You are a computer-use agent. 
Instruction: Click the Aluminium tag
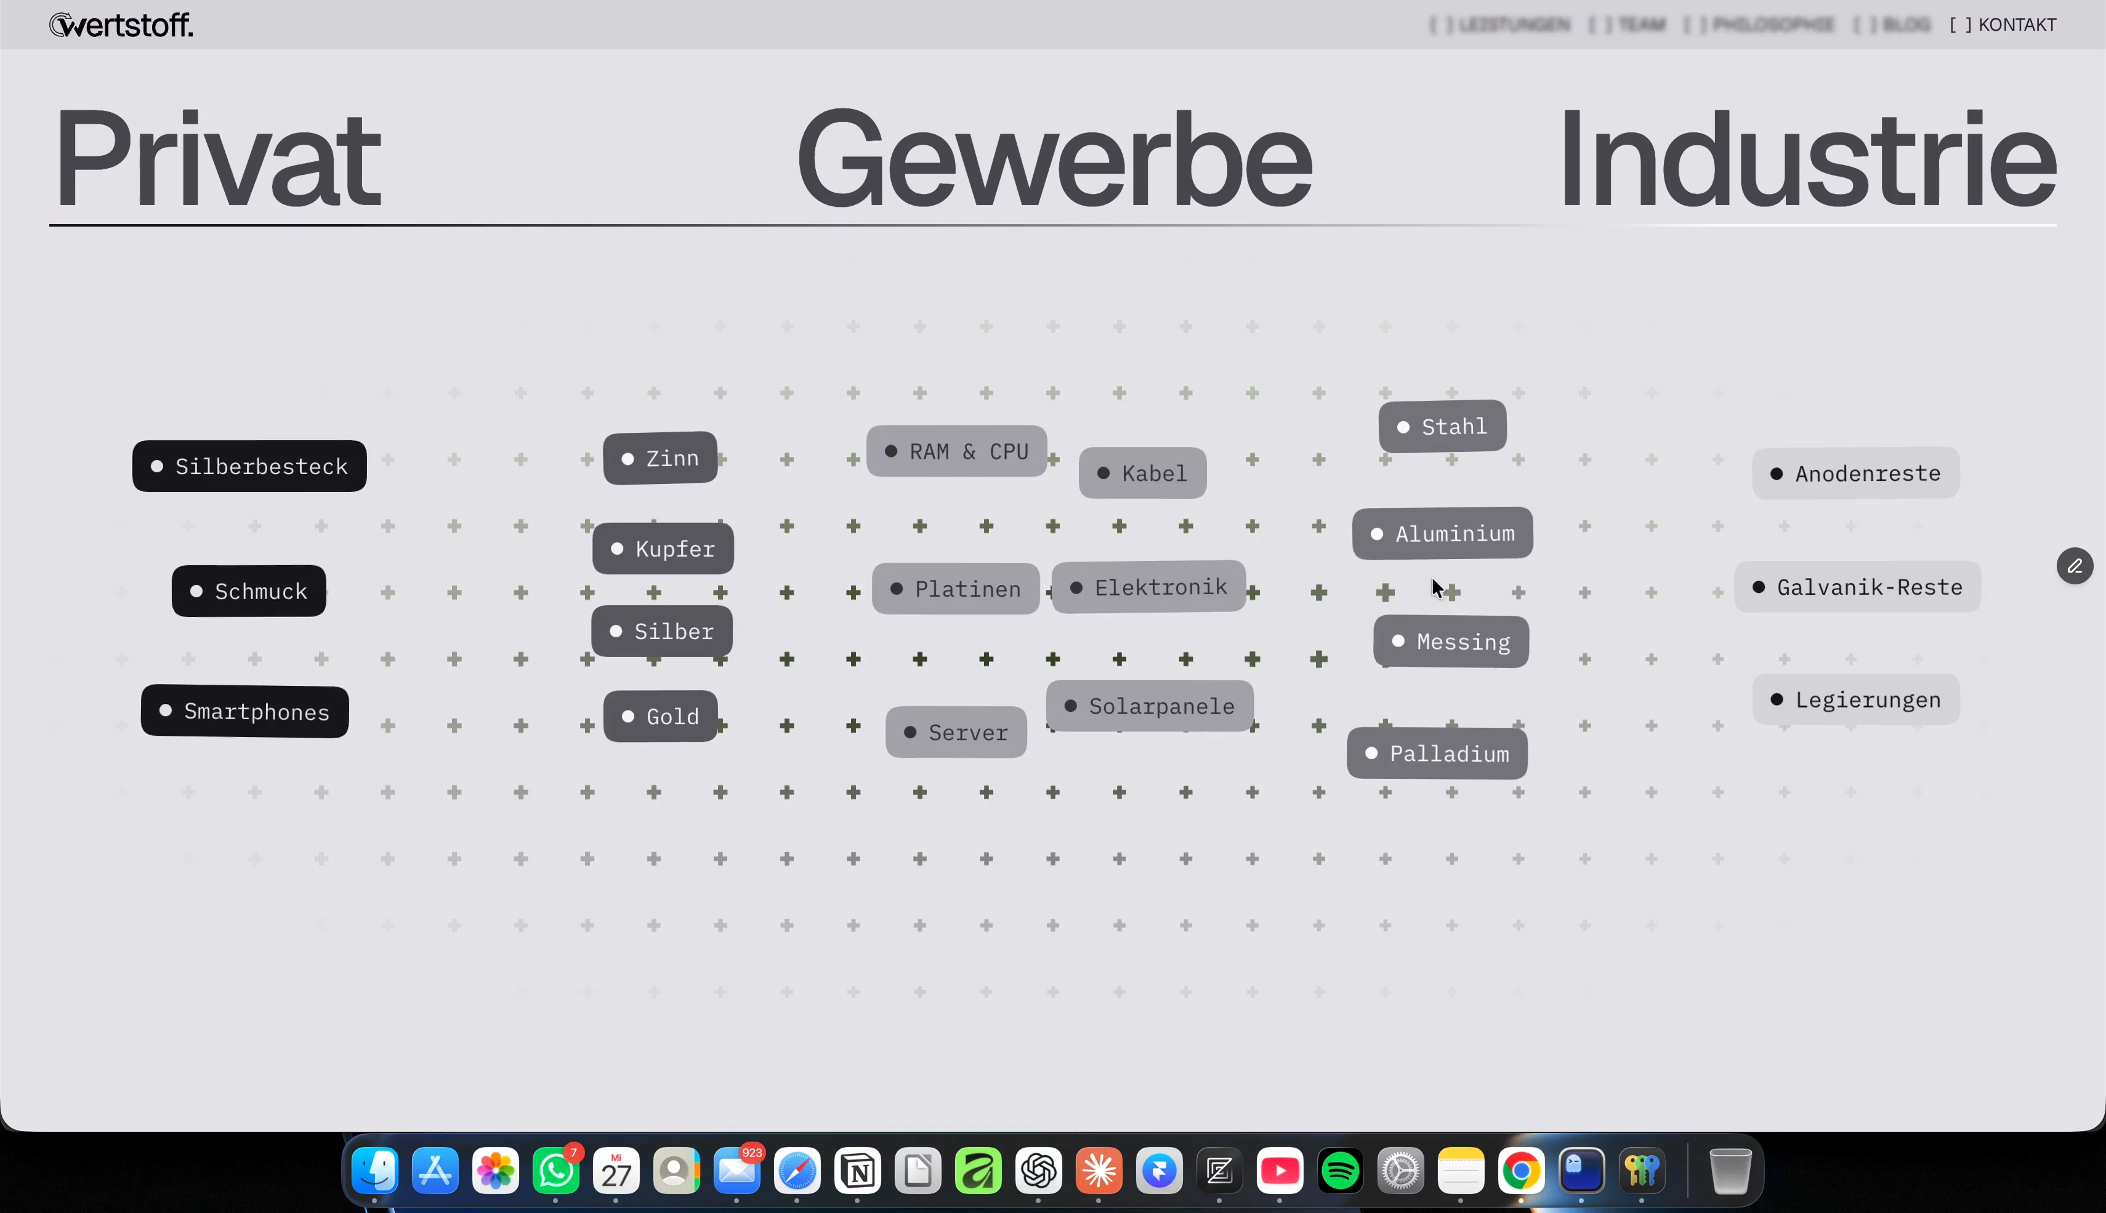(1442, 533)
